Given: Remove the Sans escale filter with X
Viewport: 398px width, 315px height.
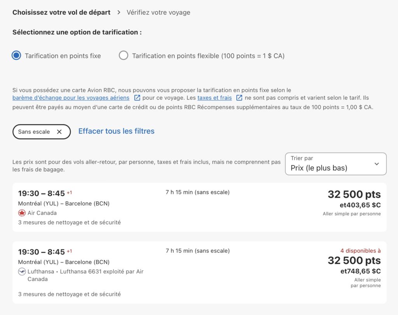Looking at the screenshot, I should (x=59, y=132).
